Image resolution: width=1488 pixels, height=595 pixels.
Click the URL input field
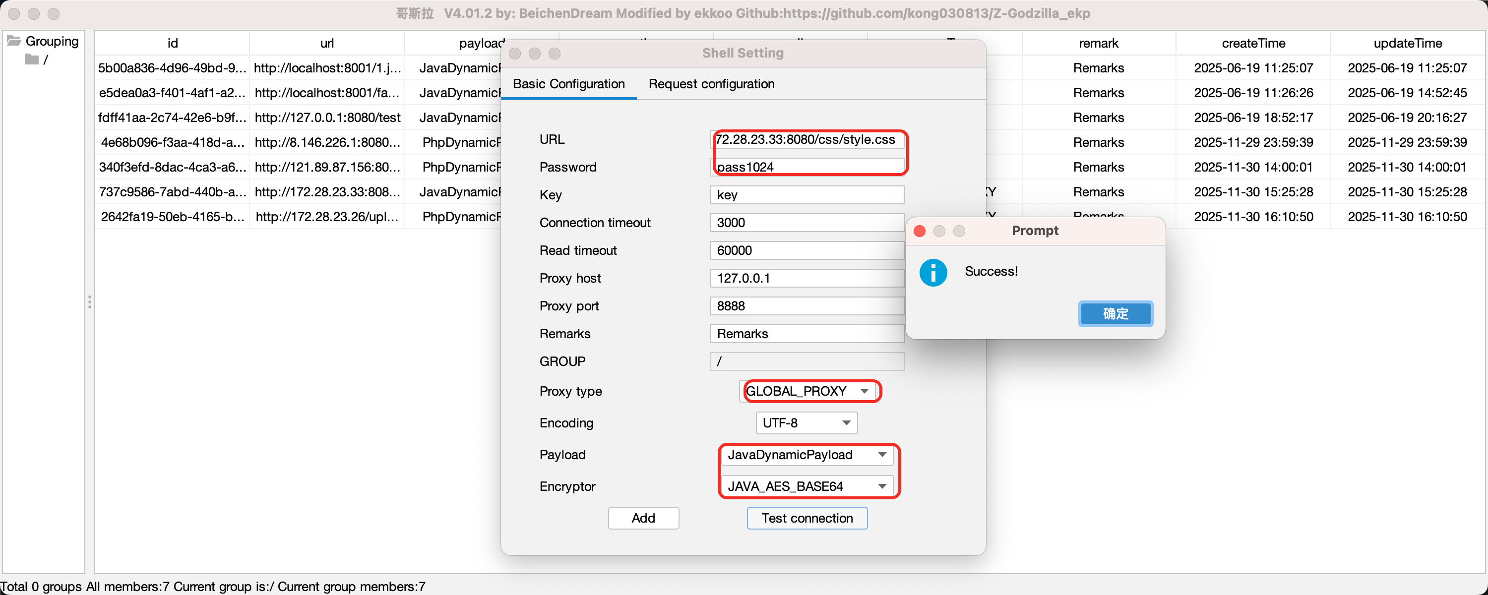(x=806, y=140)
